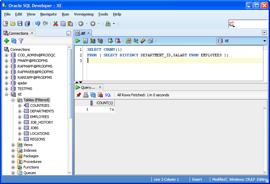Open the Navigate menu

click(48, 14)
